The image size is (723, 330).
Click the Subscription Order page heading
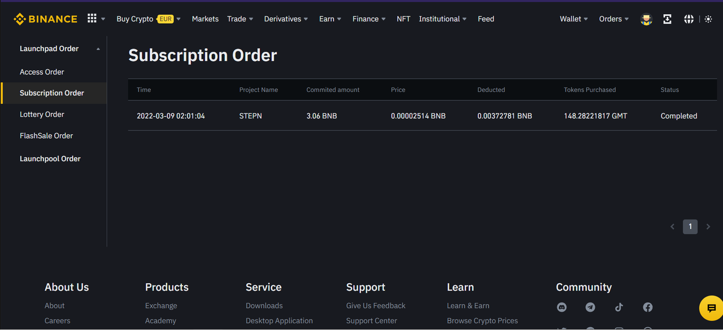203,55
